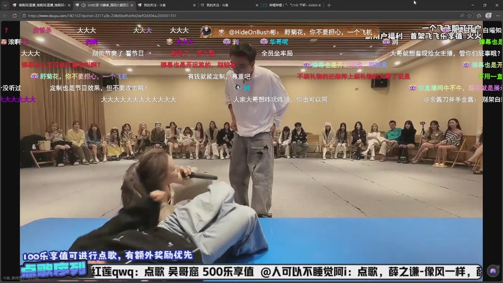Click danmaku 别带节奏了 看节目
This screenshot has height=283, width=503.
118,53
